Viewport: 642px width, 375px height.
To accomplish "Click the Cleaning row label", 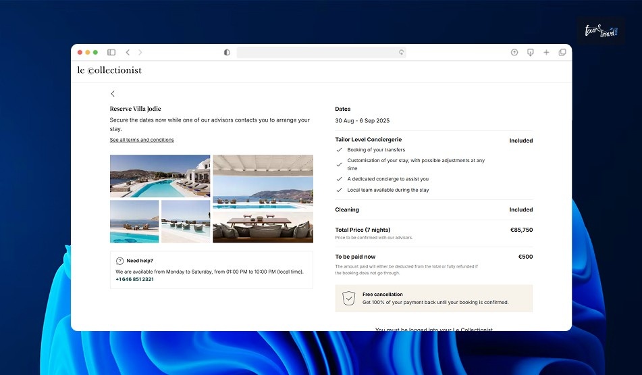I will tap(347, 209).
